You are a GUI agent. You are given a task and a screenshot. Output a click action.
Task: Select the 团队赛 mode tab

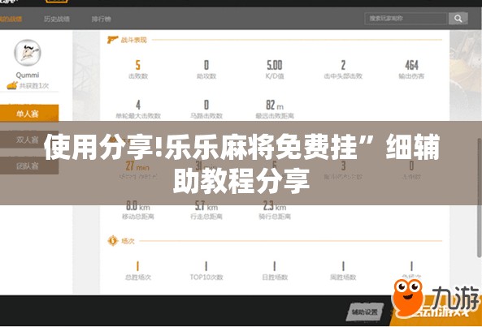click(29, 166)
